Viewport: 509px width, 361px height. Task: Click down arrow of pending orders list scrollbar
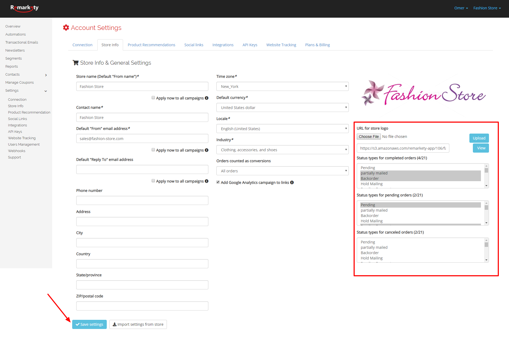coord(487,223)
